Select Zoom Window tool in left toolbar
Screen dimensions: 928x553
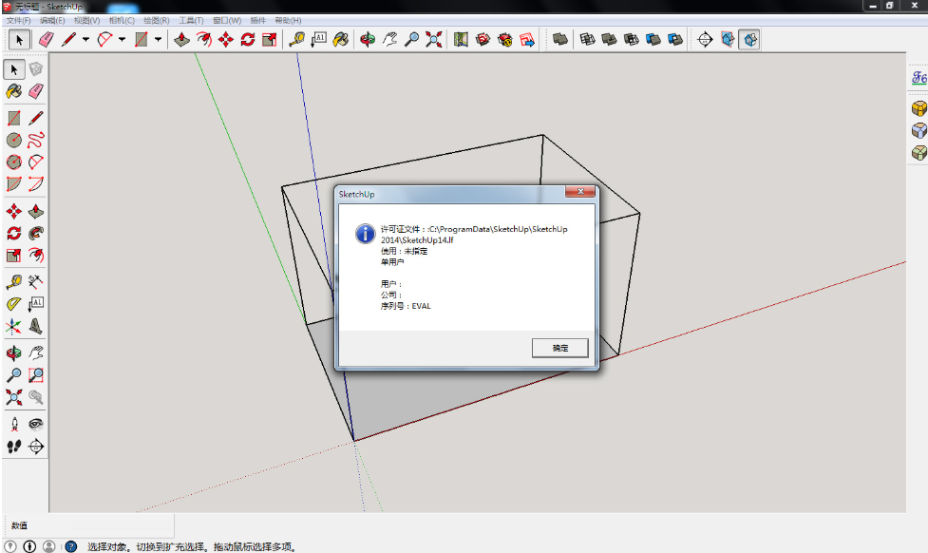click(x=36, y=374)
